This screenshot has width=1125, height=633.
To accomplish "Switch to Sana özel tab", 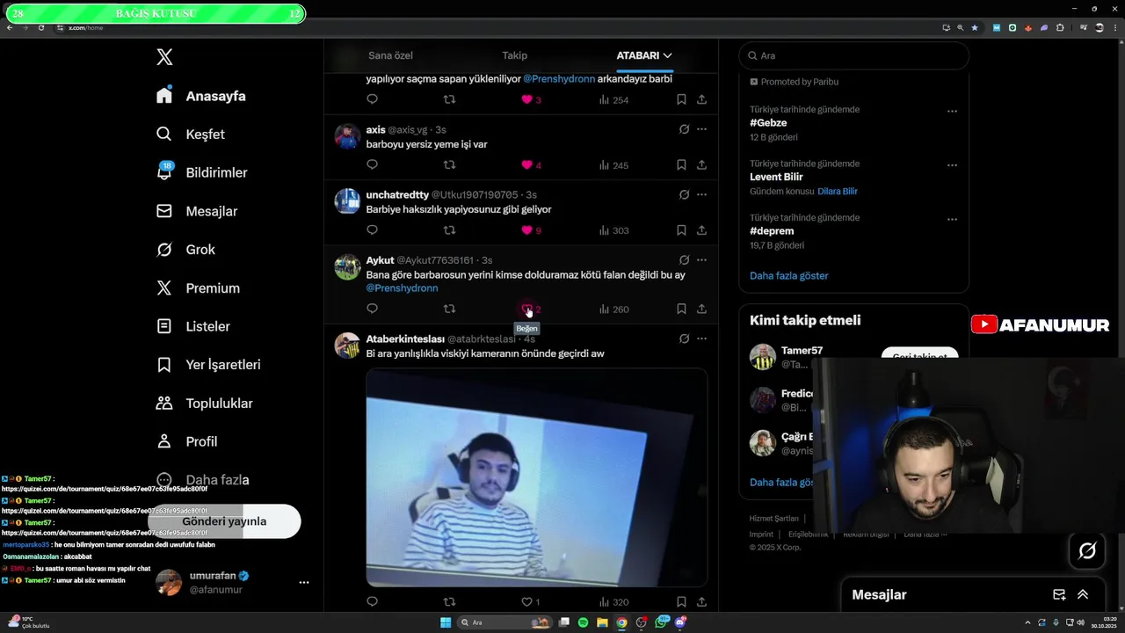I will [x=390, y=55].
